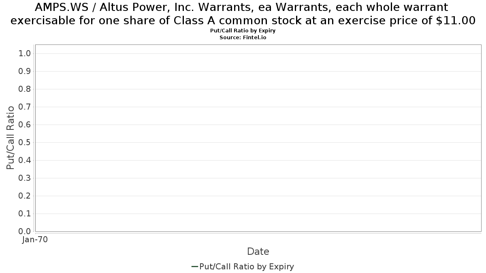The image size is (486, 273).
Task: Click the 0.1 y-axis tick label
Action: coord(25,214)
